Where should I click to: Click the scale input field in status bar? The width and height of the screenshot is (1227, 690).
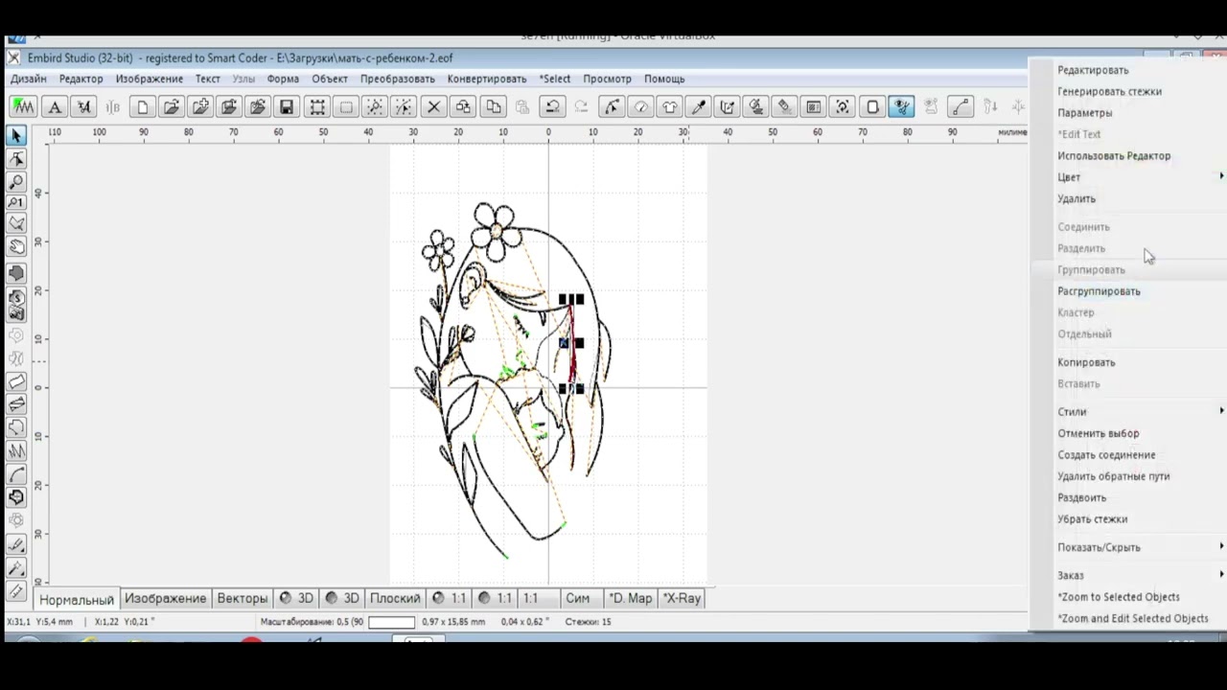pos(392,622)
